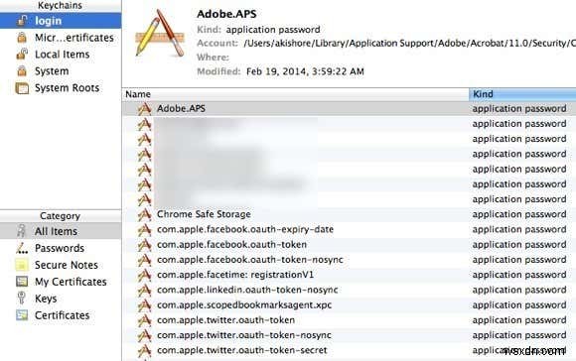Click the icon beside Certificates category
Screen dimensions: 576x361
pos(22,315)
